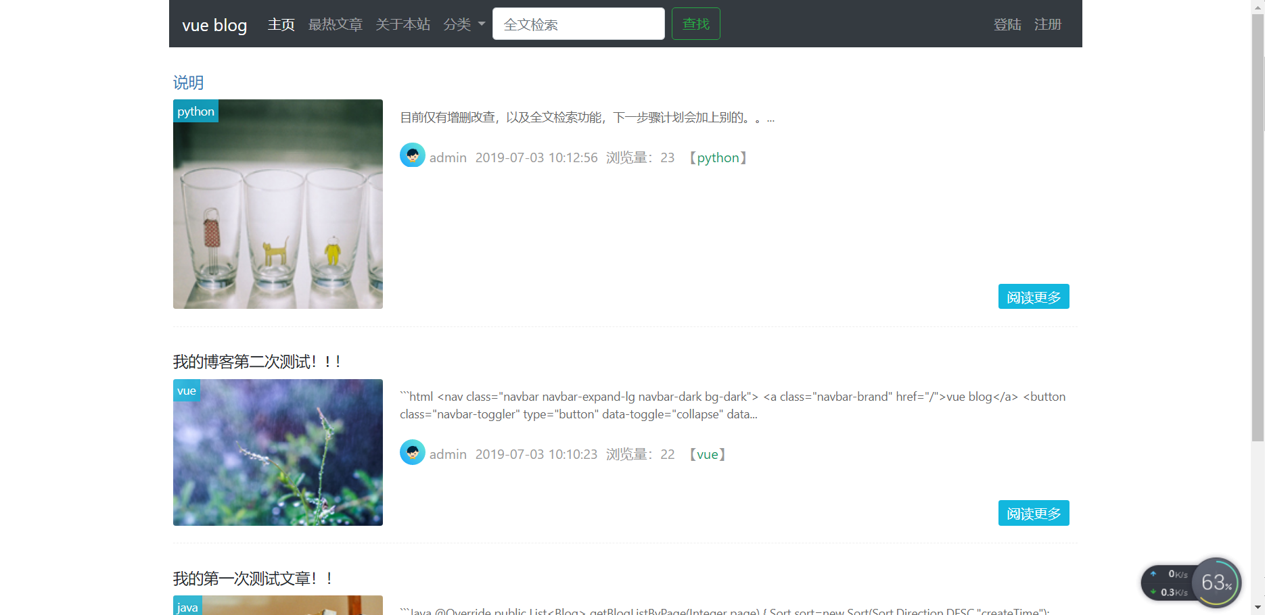Open the 注册 register link
Image resolution: width=1265 pixels, height=615 pixels.
tap(1048, 24)
